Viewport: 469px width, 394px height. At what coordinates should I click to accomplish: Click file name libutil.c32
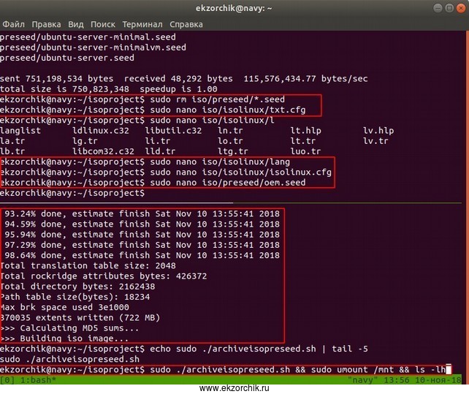(x=173, y=131)
